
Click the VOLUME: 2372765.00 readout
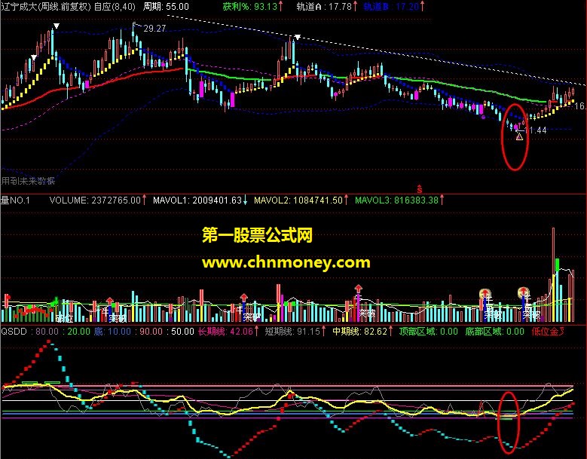pos(97,200)
